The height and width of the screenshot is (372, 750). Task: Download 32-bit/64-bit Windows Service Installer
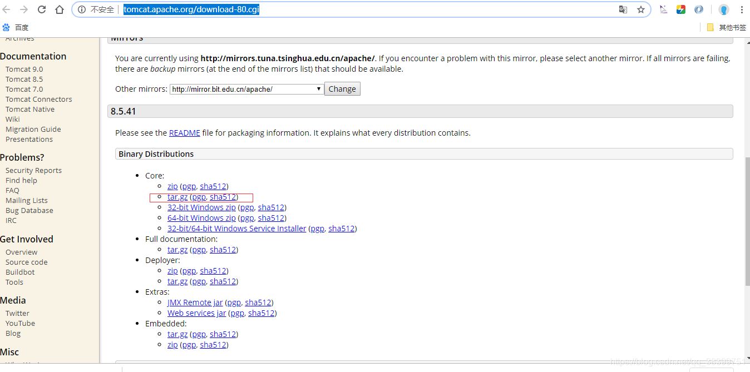(237, 229)
